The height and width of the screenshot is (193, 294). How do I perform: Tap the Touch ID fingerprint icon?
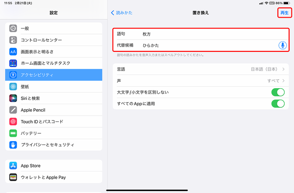(x=13, y=121)
